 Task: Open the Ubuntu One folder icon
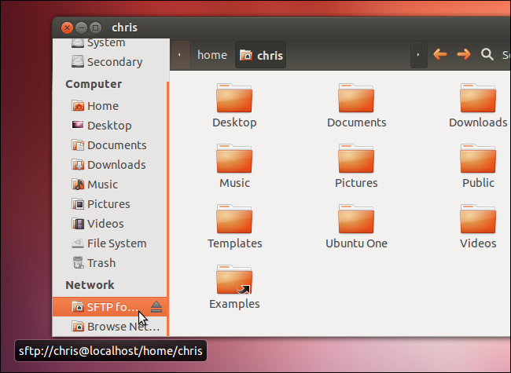(x=356, y=219)
